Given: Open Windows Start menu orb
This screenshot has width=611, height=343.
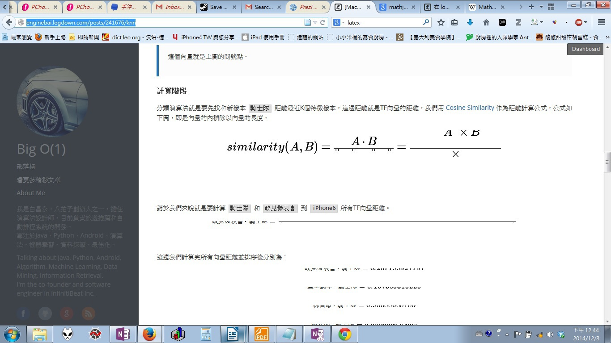Looking at the screenshot, I should coord(12,334).
